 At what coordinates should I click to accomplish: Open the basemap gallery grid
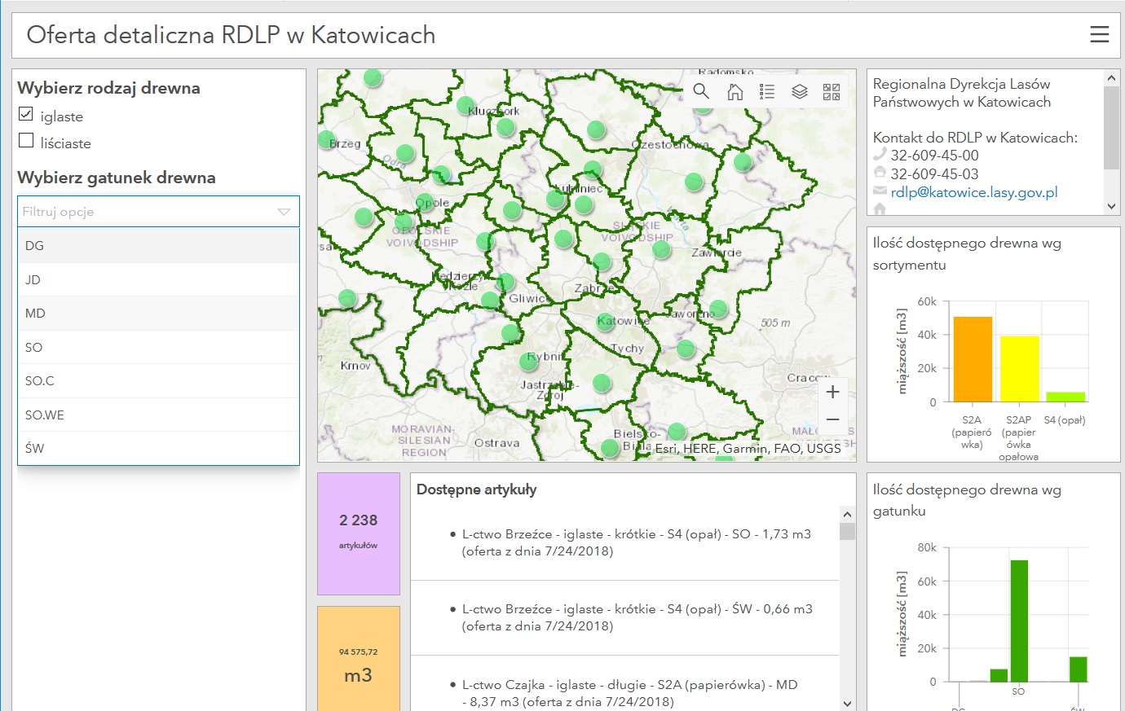tap(831, 91)
